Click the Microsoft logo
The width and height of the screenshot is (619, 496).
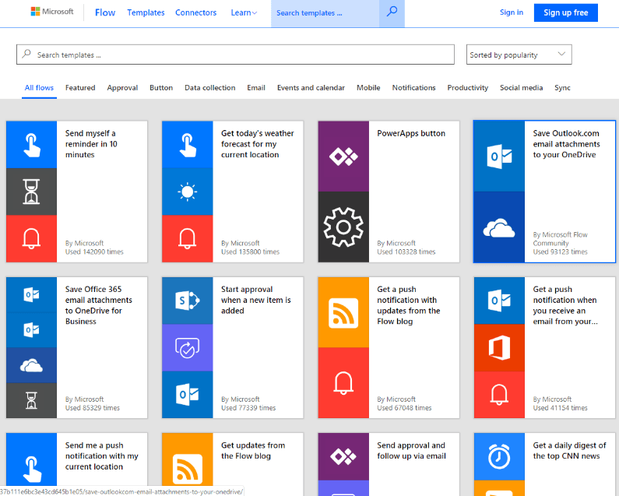pos(52,12)
